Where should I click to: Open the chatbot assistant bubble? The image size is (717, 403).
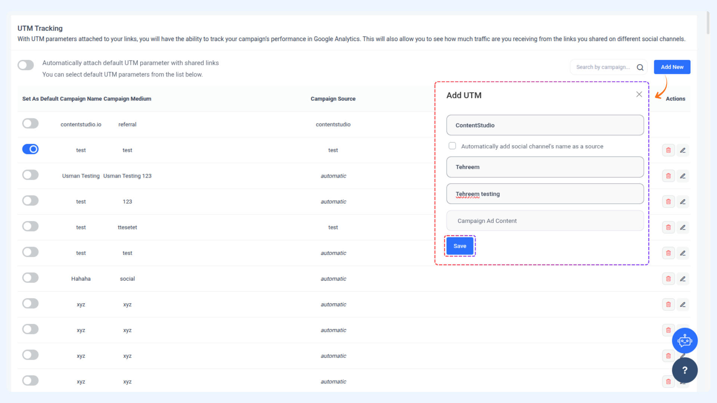tap(685, 340)
